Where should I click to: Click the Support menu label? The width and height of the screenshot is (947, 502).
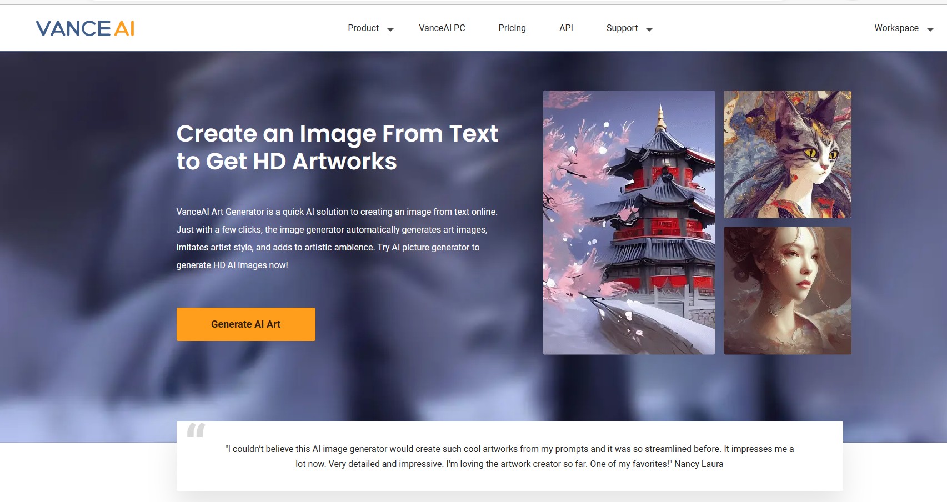tap(622, 28)
